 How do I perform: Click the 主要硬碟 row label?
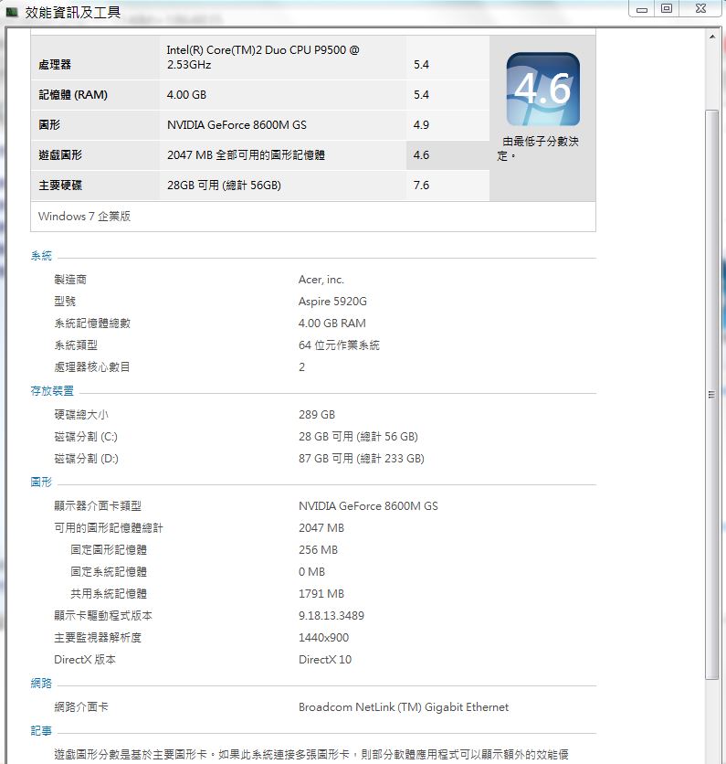pyautogui.click(x=60, y=186)
